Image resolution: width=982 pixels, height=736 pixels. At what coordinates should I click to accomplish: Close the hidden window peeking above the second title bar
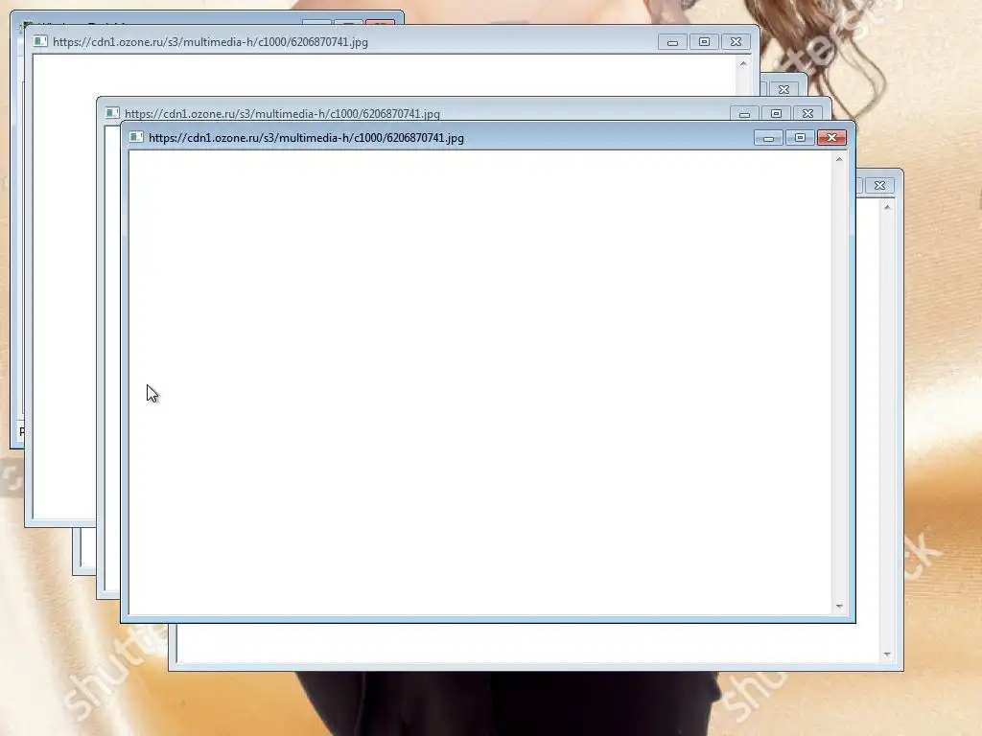pyautogui.click(x=783, y=89)
